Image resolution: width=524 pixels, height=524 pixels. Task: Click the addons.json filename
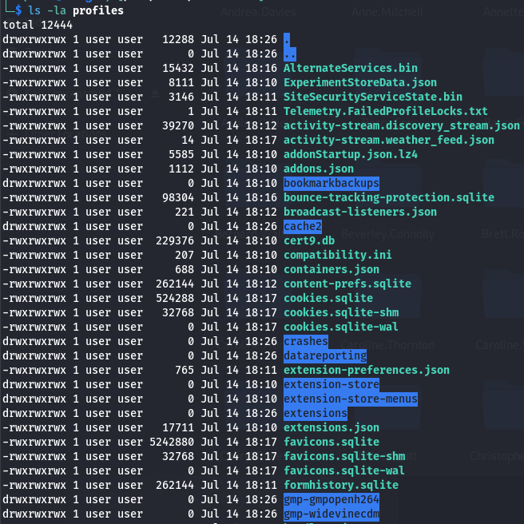tap(319, 169)
